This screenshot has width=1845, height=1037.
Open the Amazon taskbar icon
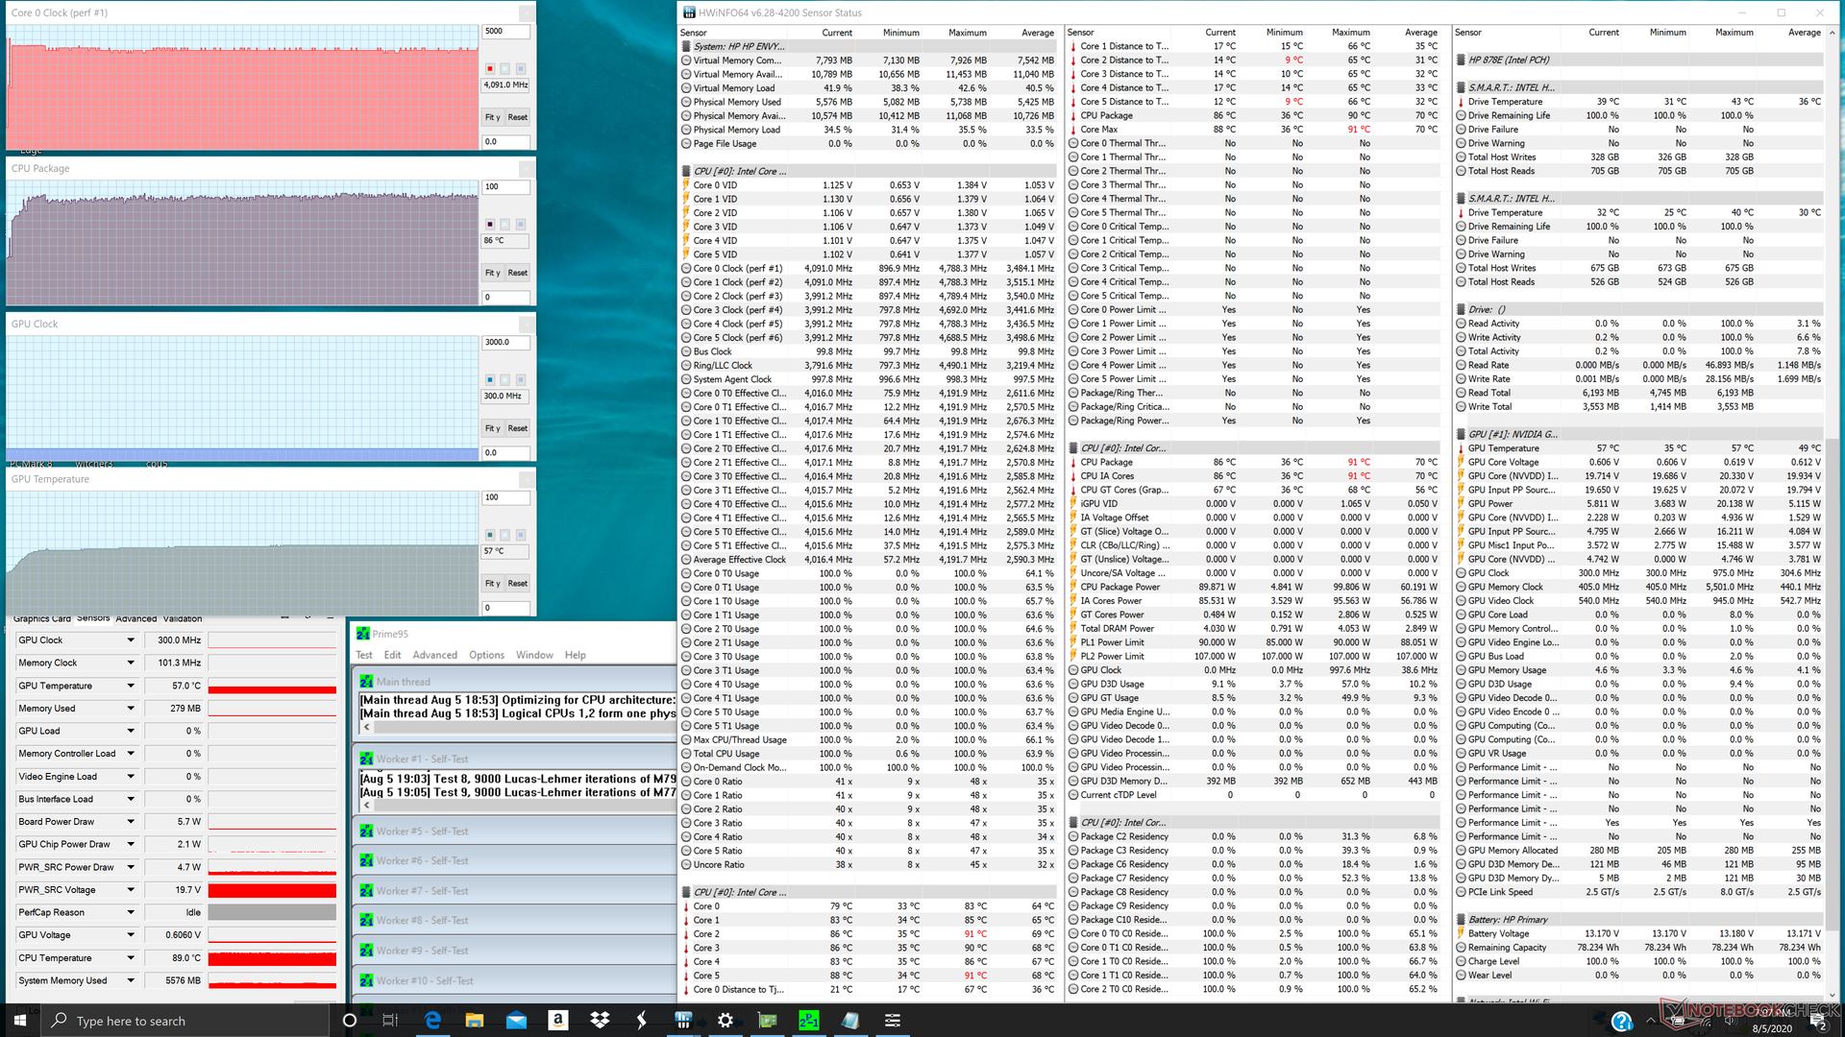coord(558,1021)
